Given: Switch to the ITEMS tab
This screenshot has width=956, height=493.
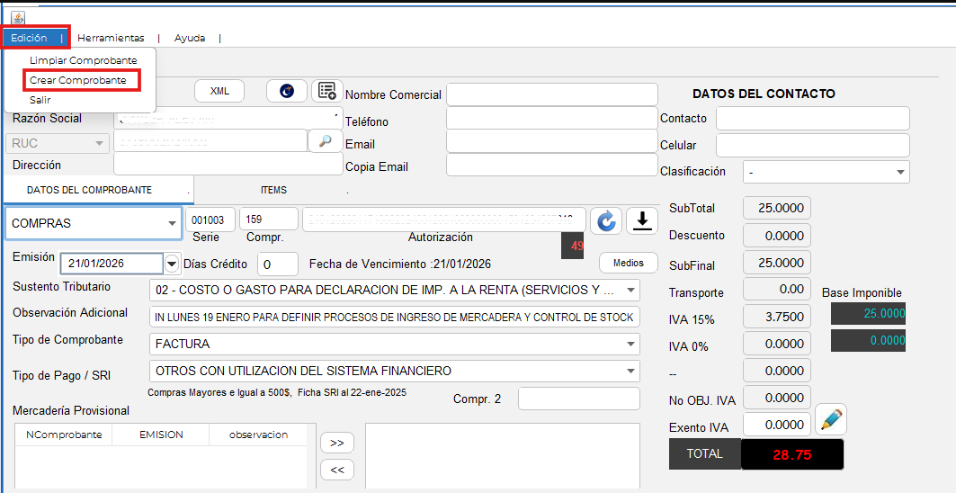Looking at the screenshot, I should tap(273, 190).
